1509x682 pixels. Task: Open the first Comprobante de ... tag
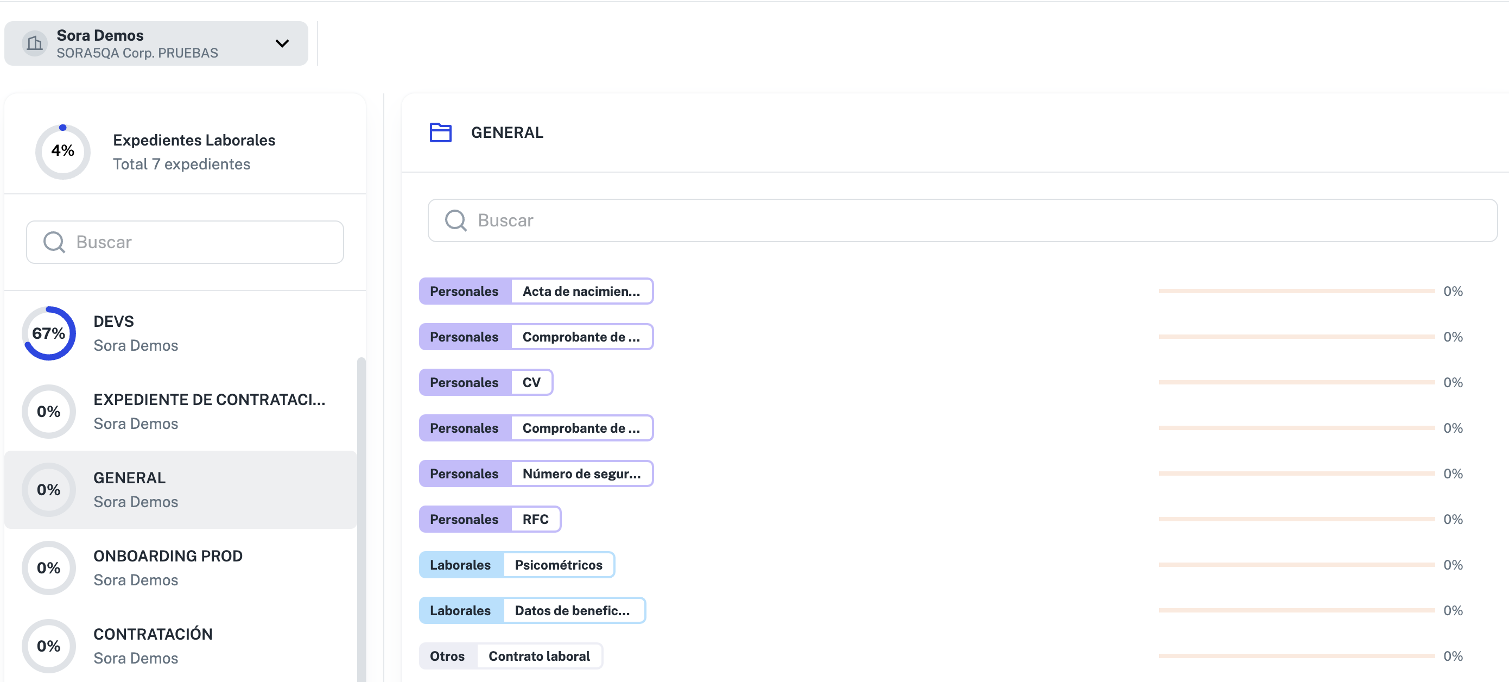(536, 337)
